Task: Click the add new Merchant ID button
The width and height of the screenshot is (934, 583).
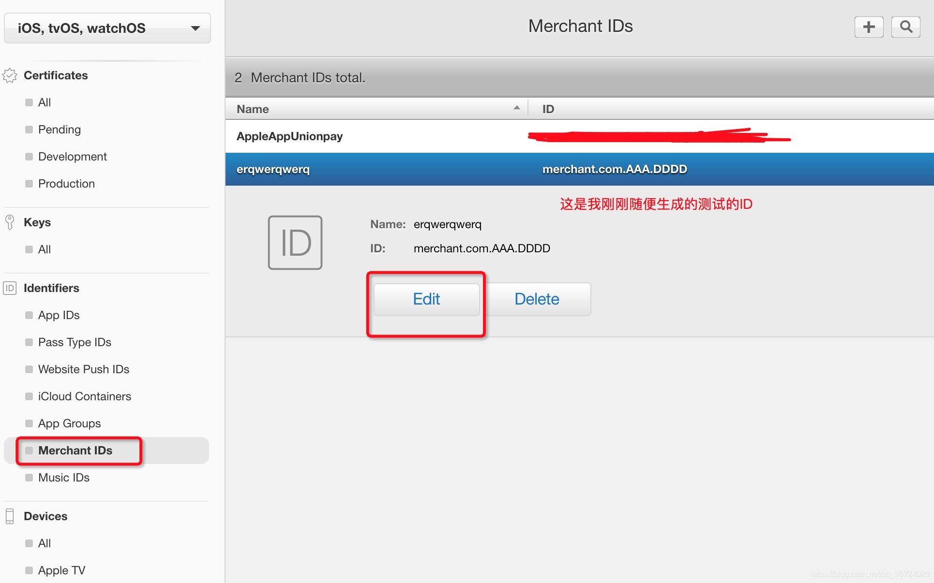Action: coord(869,27)
